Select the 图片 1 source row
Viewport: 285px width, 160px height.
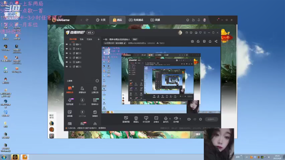[83, 44]
